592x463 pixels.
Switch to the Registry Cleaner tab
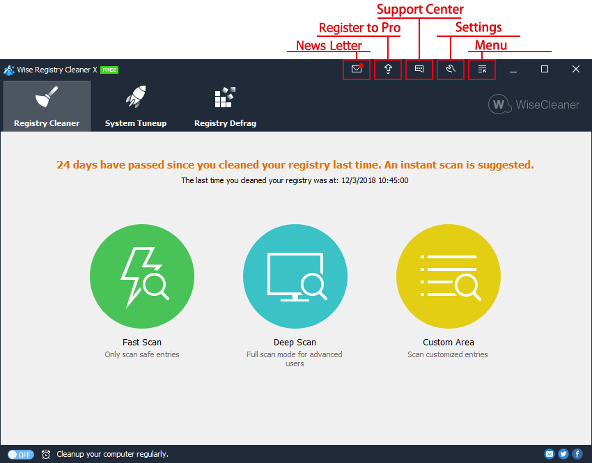pyautogui.click(x=47, y=106)
